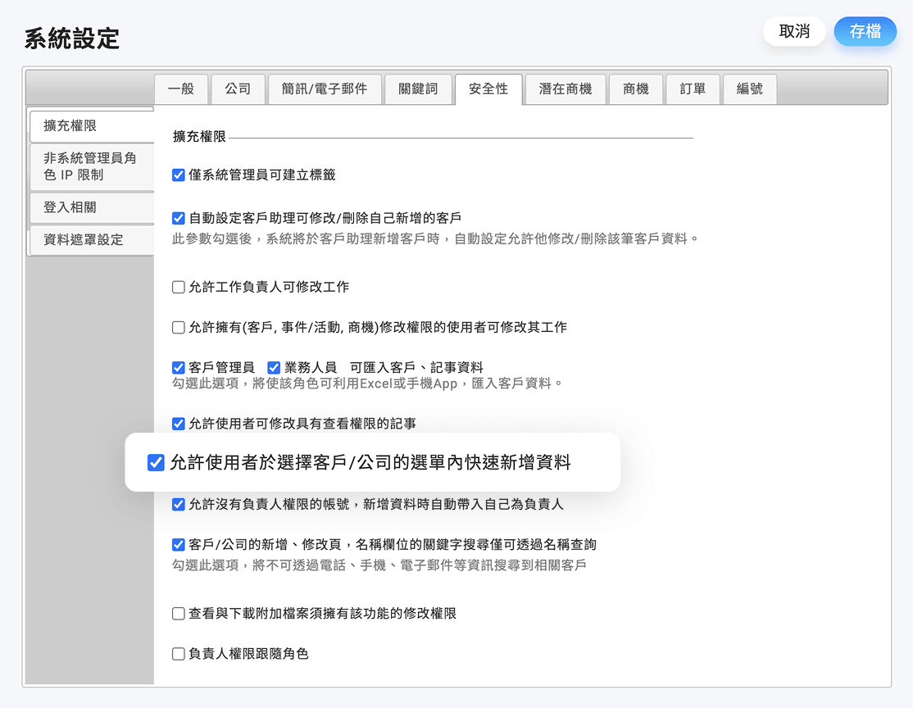The height and width of the screenshot is (708, 913).
Task: Select the 關鍵詞 tab
Action: [418, 89]
